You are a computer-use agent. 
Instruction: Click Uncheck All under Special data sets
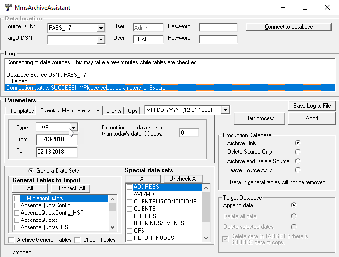tap(183, 179)
